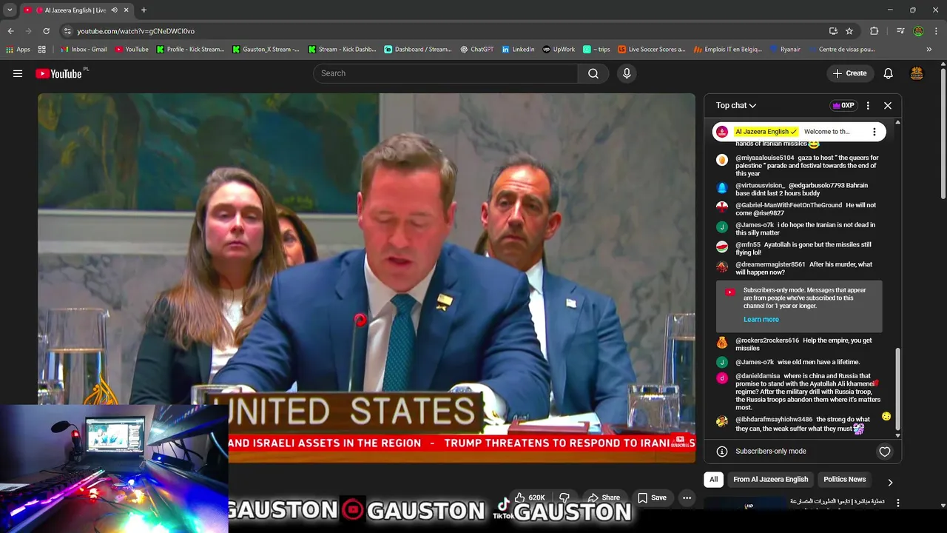Open the UpWork bookmark
The image size is (947, 533).
click(559, 50)
